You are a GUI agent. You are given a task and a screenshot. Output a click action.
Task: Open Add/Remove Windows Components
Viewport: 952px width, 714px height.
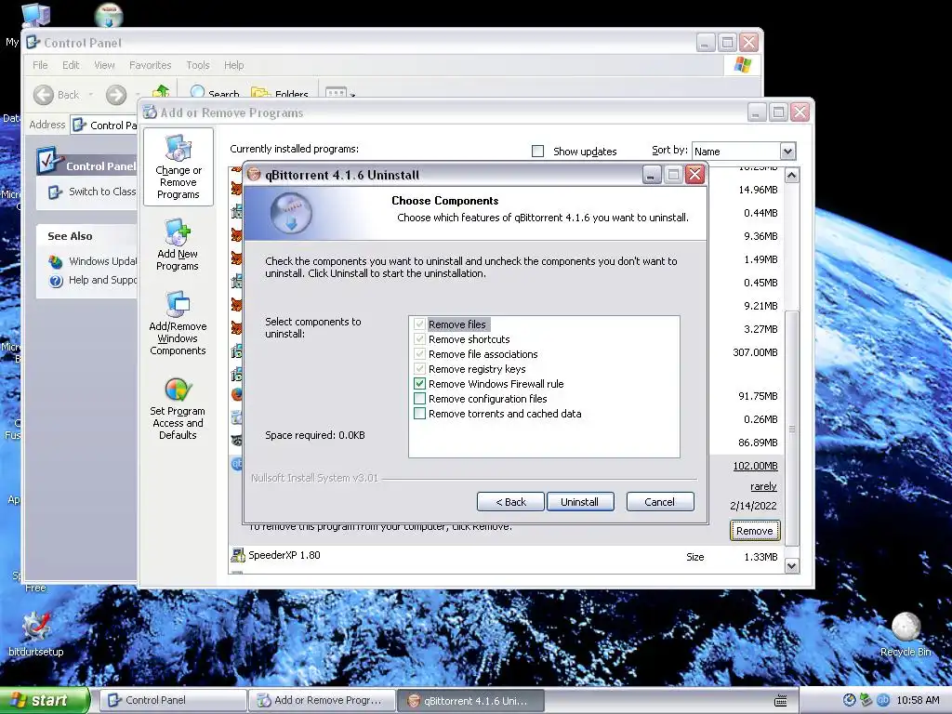tap(178, 323)
